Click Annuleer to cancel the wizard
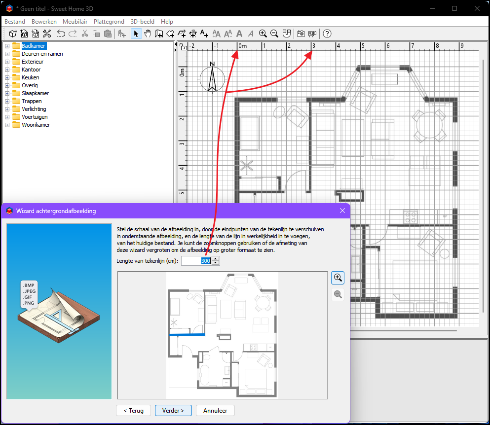This screenshot has width=490, height=425. click(x=215, y=410)
